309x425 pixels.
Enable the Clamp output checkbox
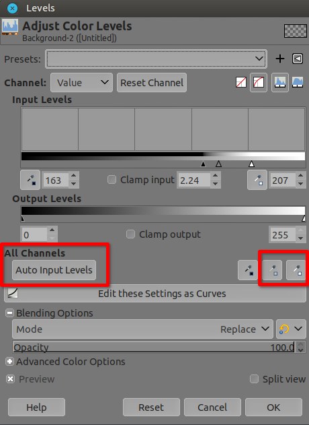(x=130, y=234)
